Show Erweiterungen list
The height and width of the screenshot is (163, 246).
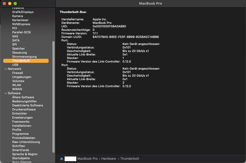point(23,118)
